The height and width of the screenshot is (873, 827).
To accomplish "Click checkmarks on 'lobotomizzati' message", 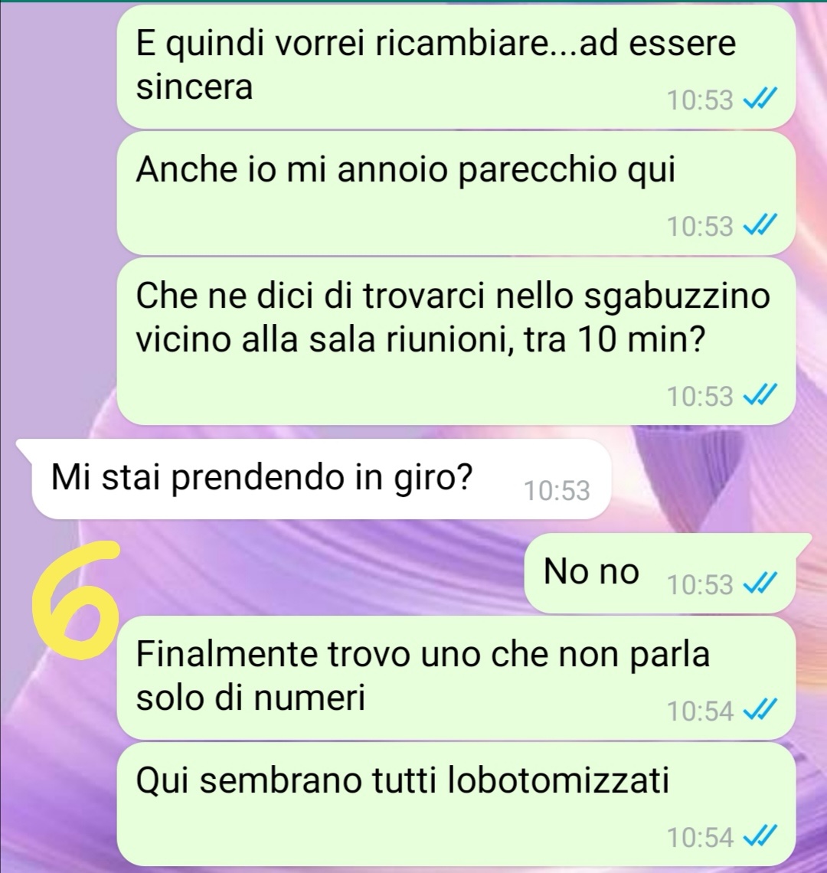I will (x=760, y=837).
